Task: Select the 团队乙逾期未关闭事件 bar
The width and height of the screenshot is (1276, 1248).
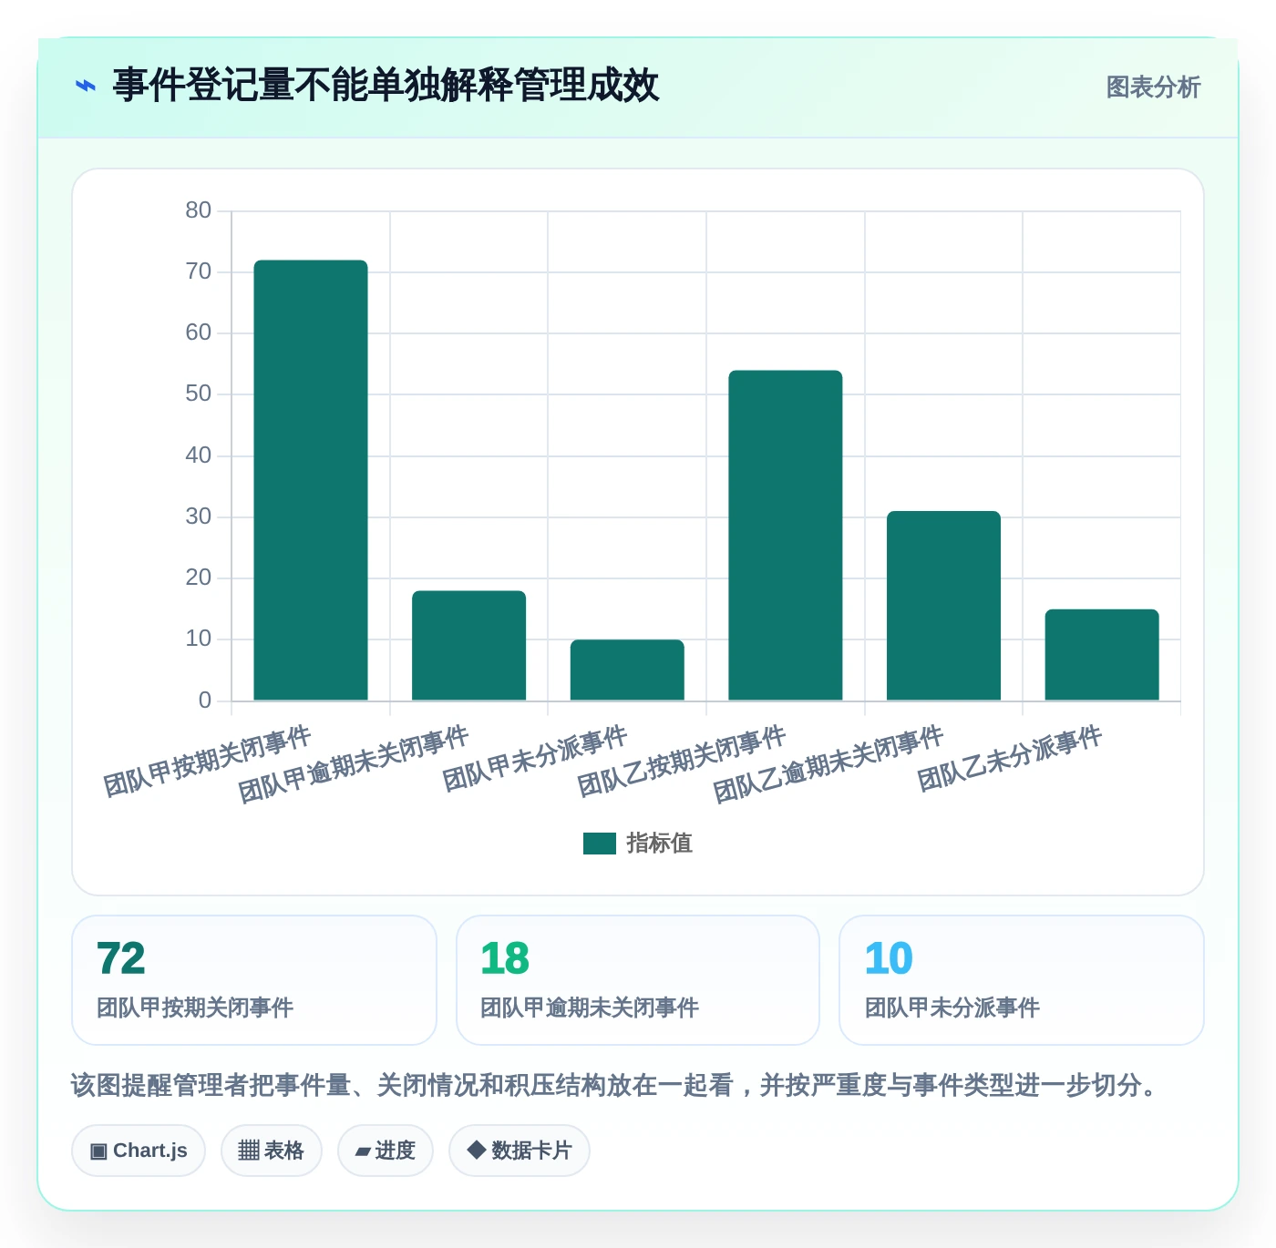Action: pos(943,606)
